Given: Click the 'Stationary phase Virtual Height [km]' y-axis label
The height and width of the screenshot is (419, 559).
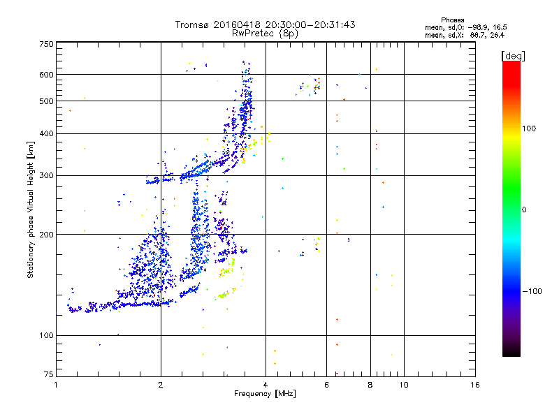Looking at the screenshot, I should 30,210.
